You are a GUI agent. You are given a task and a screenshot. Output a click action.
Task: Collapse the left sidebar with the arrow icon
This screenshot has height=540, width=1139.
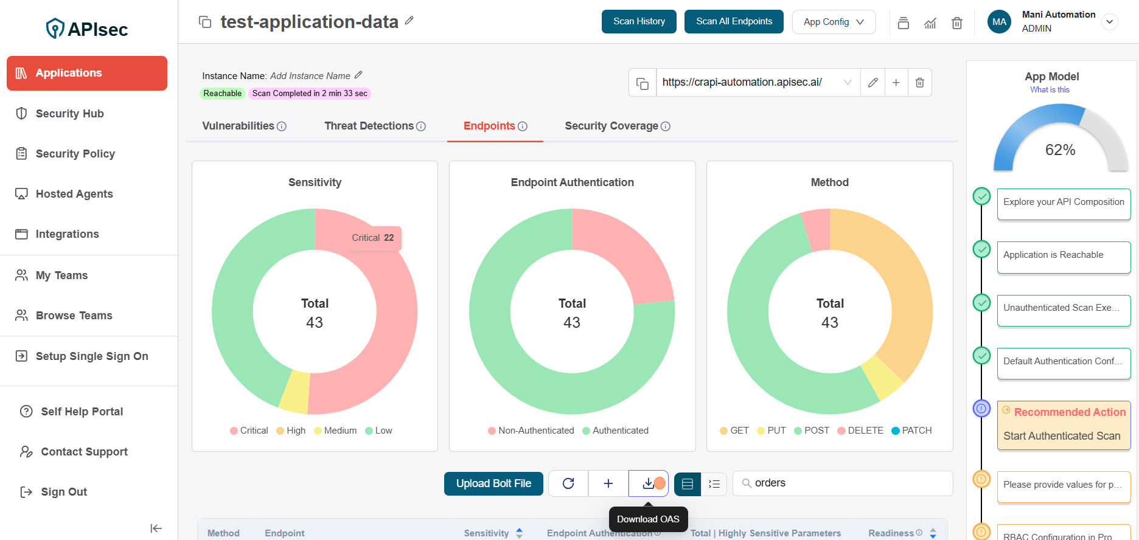pos(156,528)
